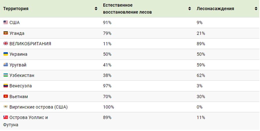Open the Узбекистан country link

(x=22, y=75)
